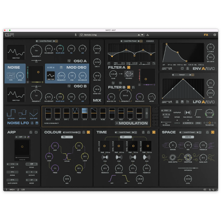Toggle the Colour effect power button
Viewport: 221px width, 221px height.
(x=88, y=132)
